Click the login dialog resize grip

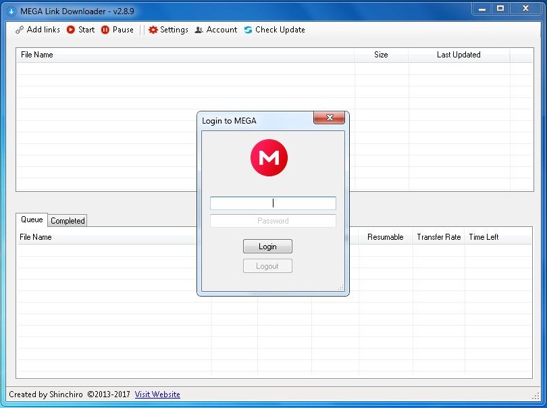coord(341,287)
